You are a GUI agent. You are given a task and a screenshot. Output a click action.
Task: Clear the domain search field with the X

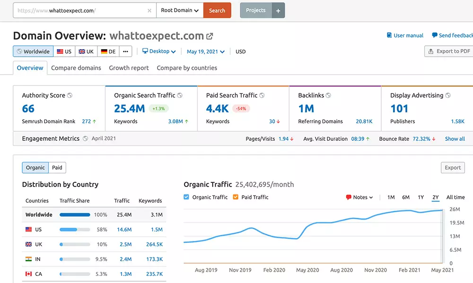[x=149, y=10]
